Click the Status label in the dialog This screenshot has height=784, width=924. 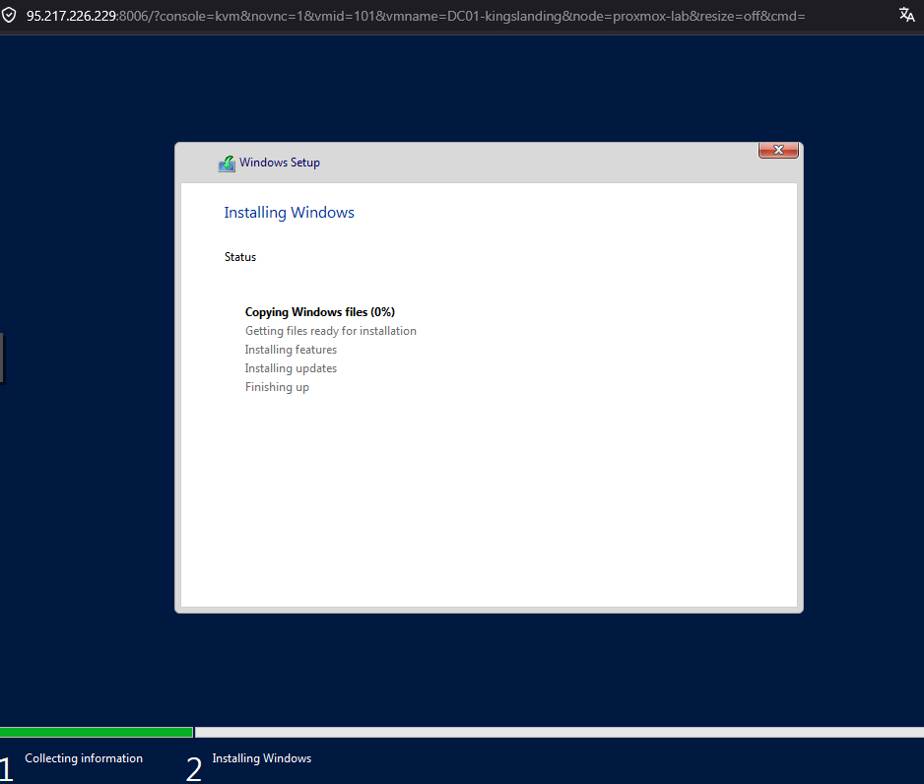(x=239, y=256)
